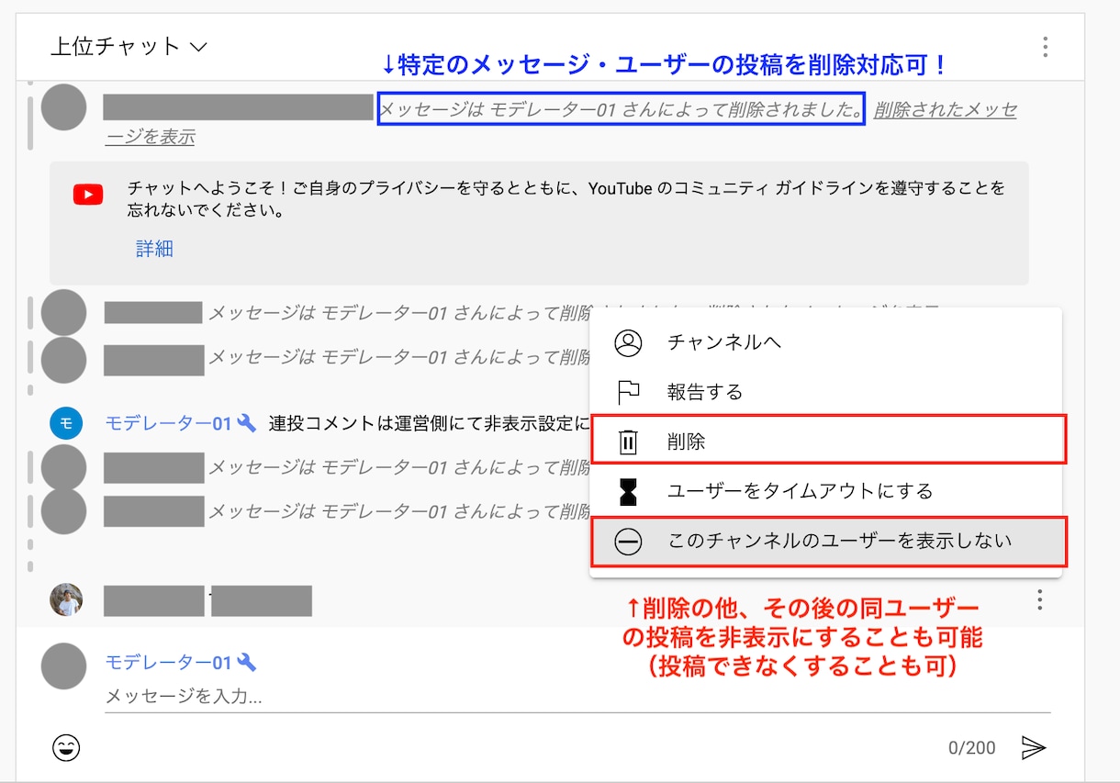Focus the メッセージを入力 text field
1120x783 pixels.
pos(577,697)
